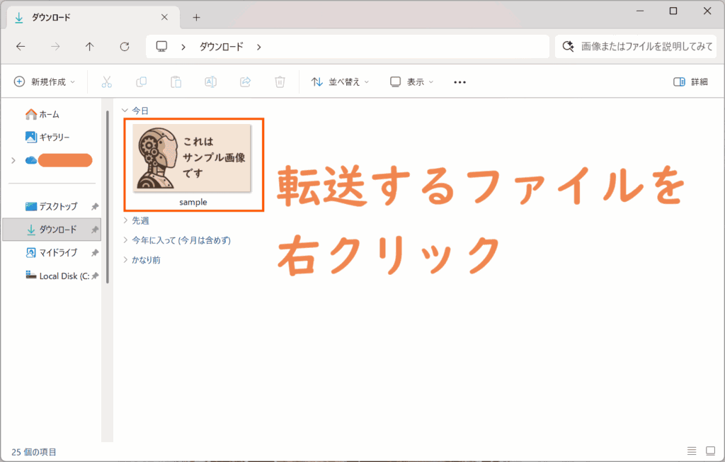Switch to details list view in status bar
The image size is (725, 462).
point(691,451)
